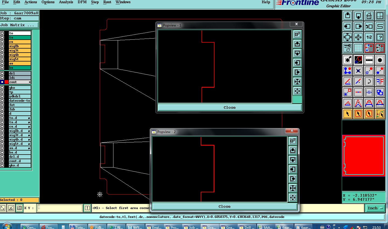Click the previous view icon

(x=369, y=26)
